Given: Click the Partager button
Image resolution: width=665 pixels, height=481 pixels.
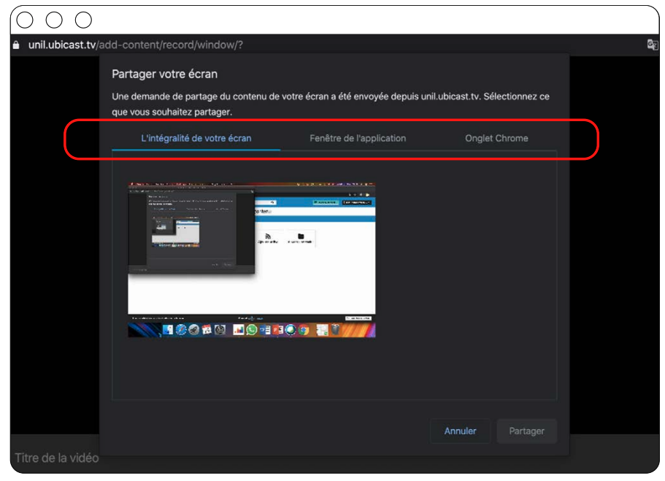Looking at the screenshot, I should pos(526,431).
